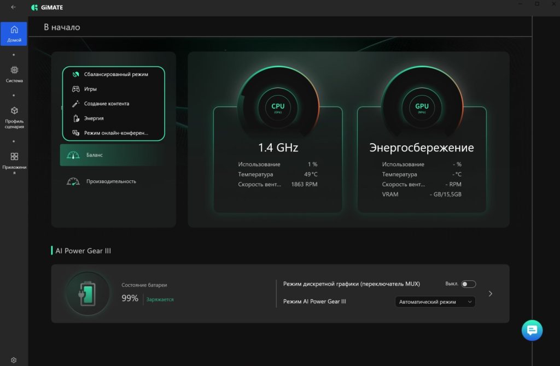560x366 pixels.
Task: Click the AI Power Gear III heading
Action: (83, 251)
